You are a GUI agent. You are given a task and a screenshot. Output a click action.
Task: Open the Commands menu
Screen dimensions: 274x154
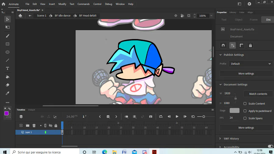click(83, 4)
